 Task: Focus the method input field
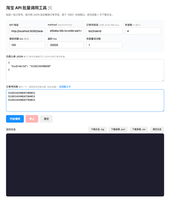pyautogui.click(x=66, y=31)
